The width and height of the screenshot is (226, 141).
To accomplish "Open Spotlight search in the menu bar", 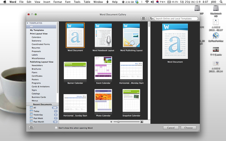I will click(x=221, y=2).
